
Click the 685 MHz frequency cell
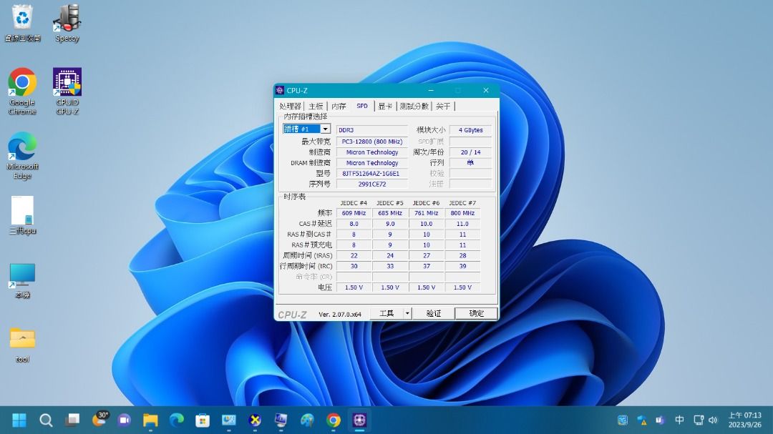click(x=390, y=213)
